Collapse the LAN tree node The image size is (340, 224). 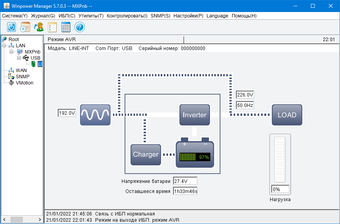coord(4,46)
